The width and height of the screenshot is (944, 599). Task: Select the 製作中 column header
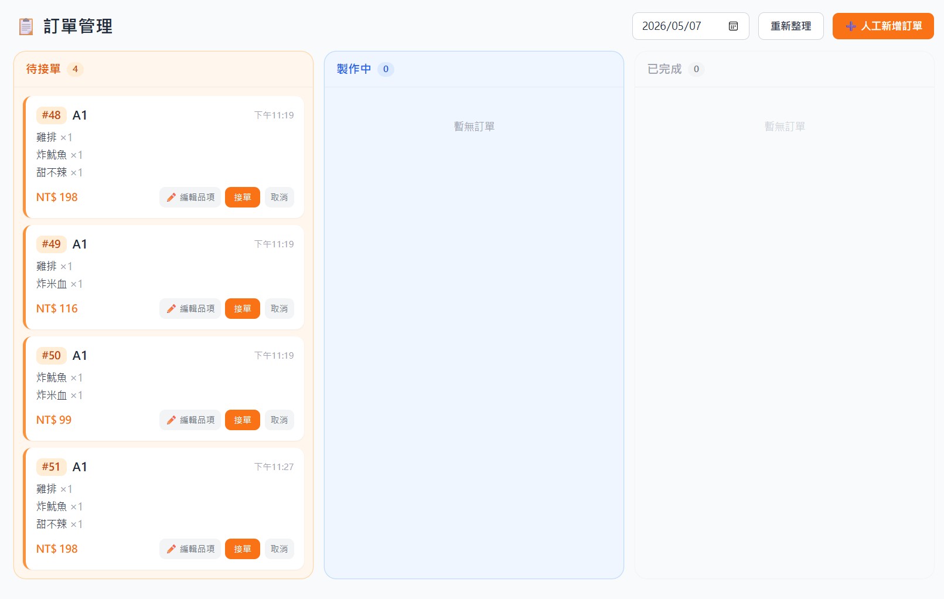click(473, 69)
